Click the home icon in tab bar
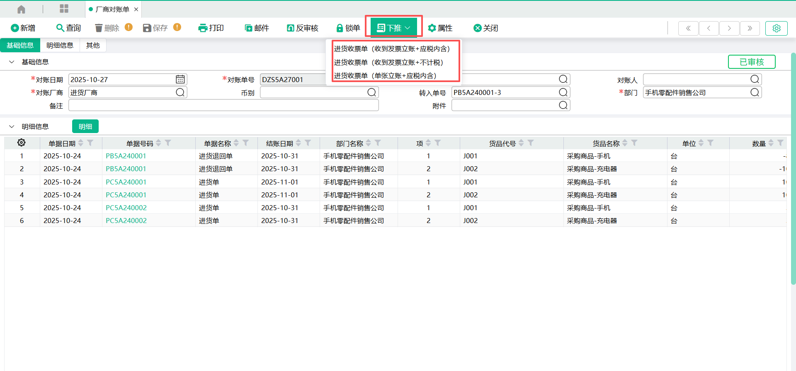 (22, 9)
